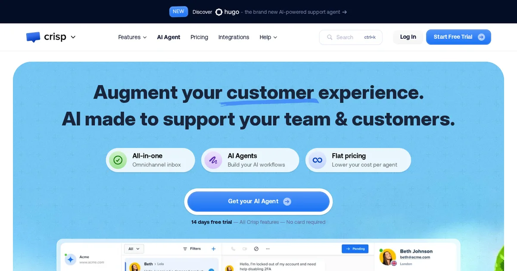Viewport: 517px width, 271px height.
Task: Click the magnifier icon in the search box
Action: (330, 37)
